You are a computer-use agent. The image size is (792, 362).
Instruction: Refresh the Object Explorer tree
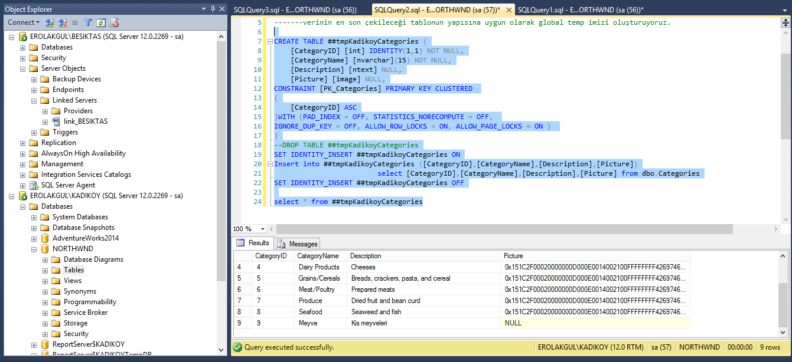tap(101, 22)
